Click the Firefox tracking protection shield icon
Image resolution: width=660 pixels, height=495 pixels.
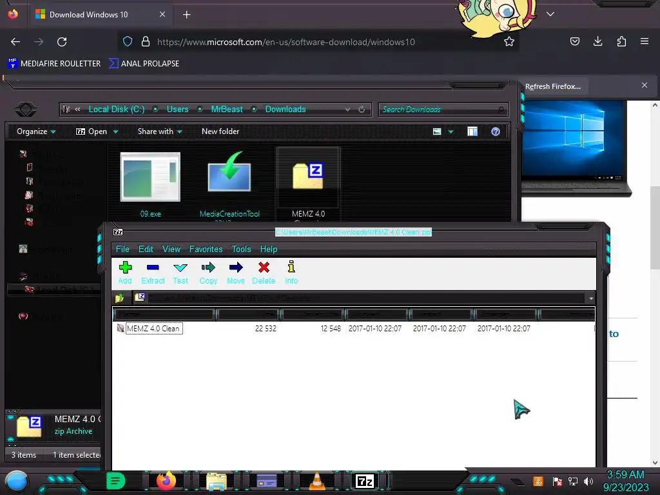(128, 41)
